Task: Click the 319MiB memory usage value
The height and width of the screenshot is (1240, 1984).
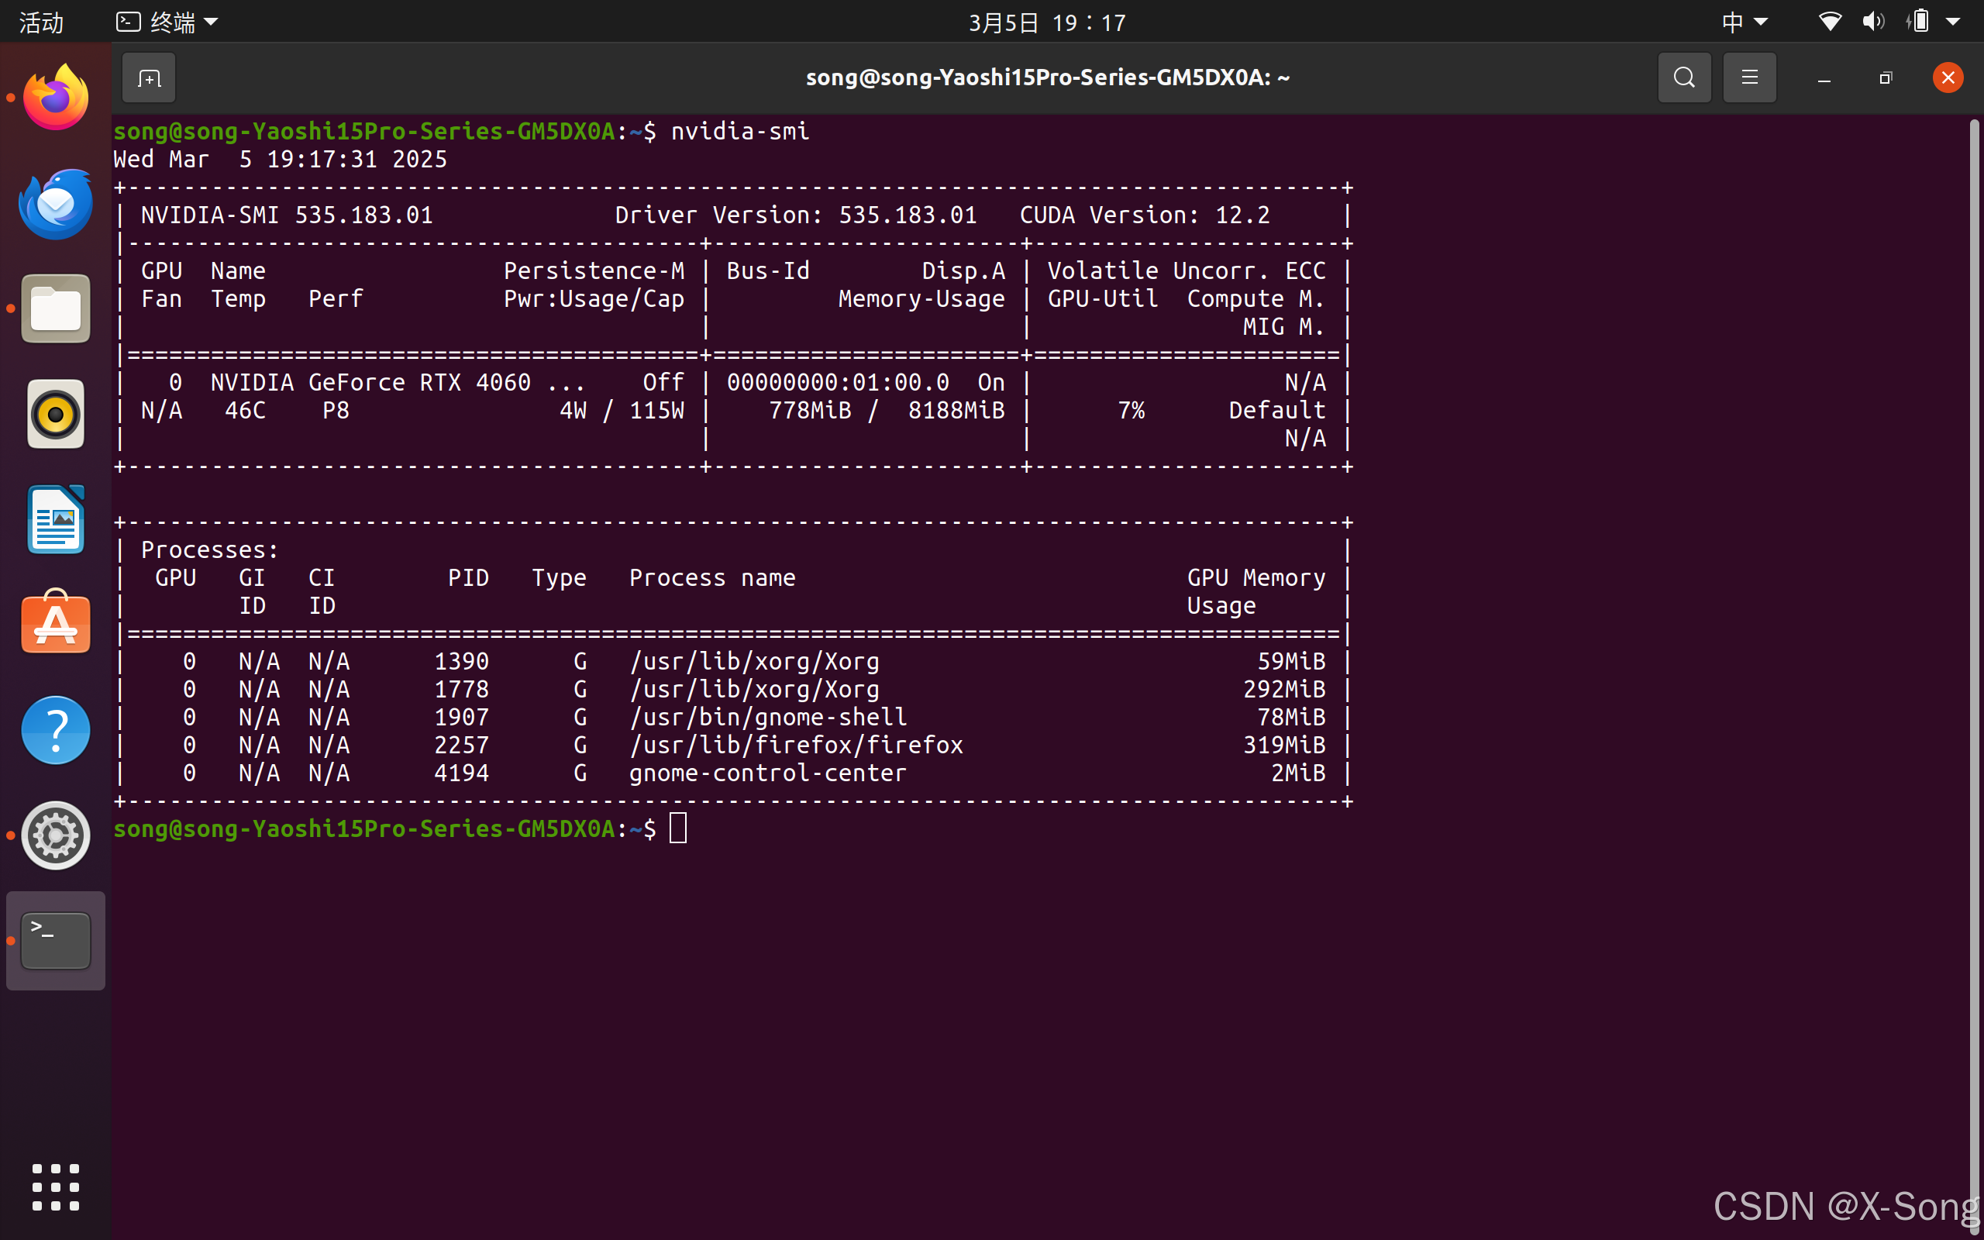Action: tap(1284, 745)
